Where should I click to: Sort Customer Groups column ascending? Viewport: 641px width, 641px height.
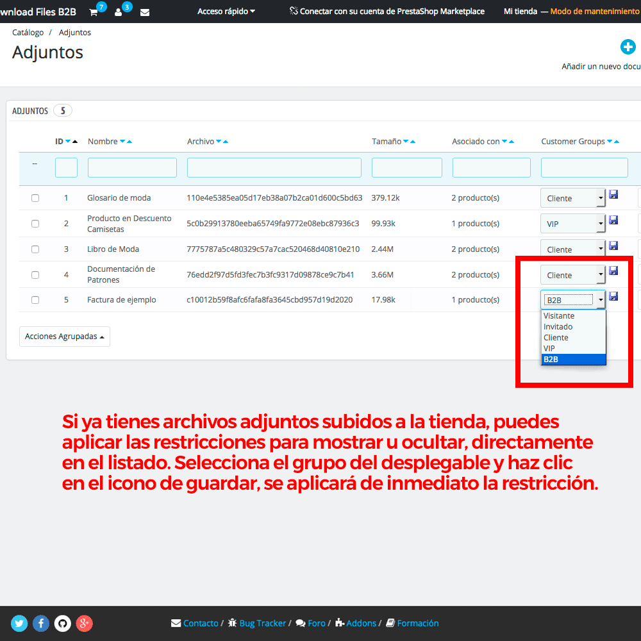[x=617, y=142]
